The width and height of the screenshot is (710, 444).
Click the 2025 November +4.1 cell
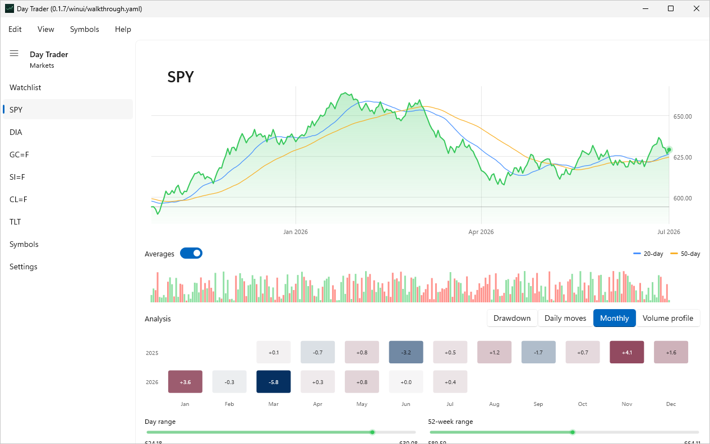(x=627, y=352)
